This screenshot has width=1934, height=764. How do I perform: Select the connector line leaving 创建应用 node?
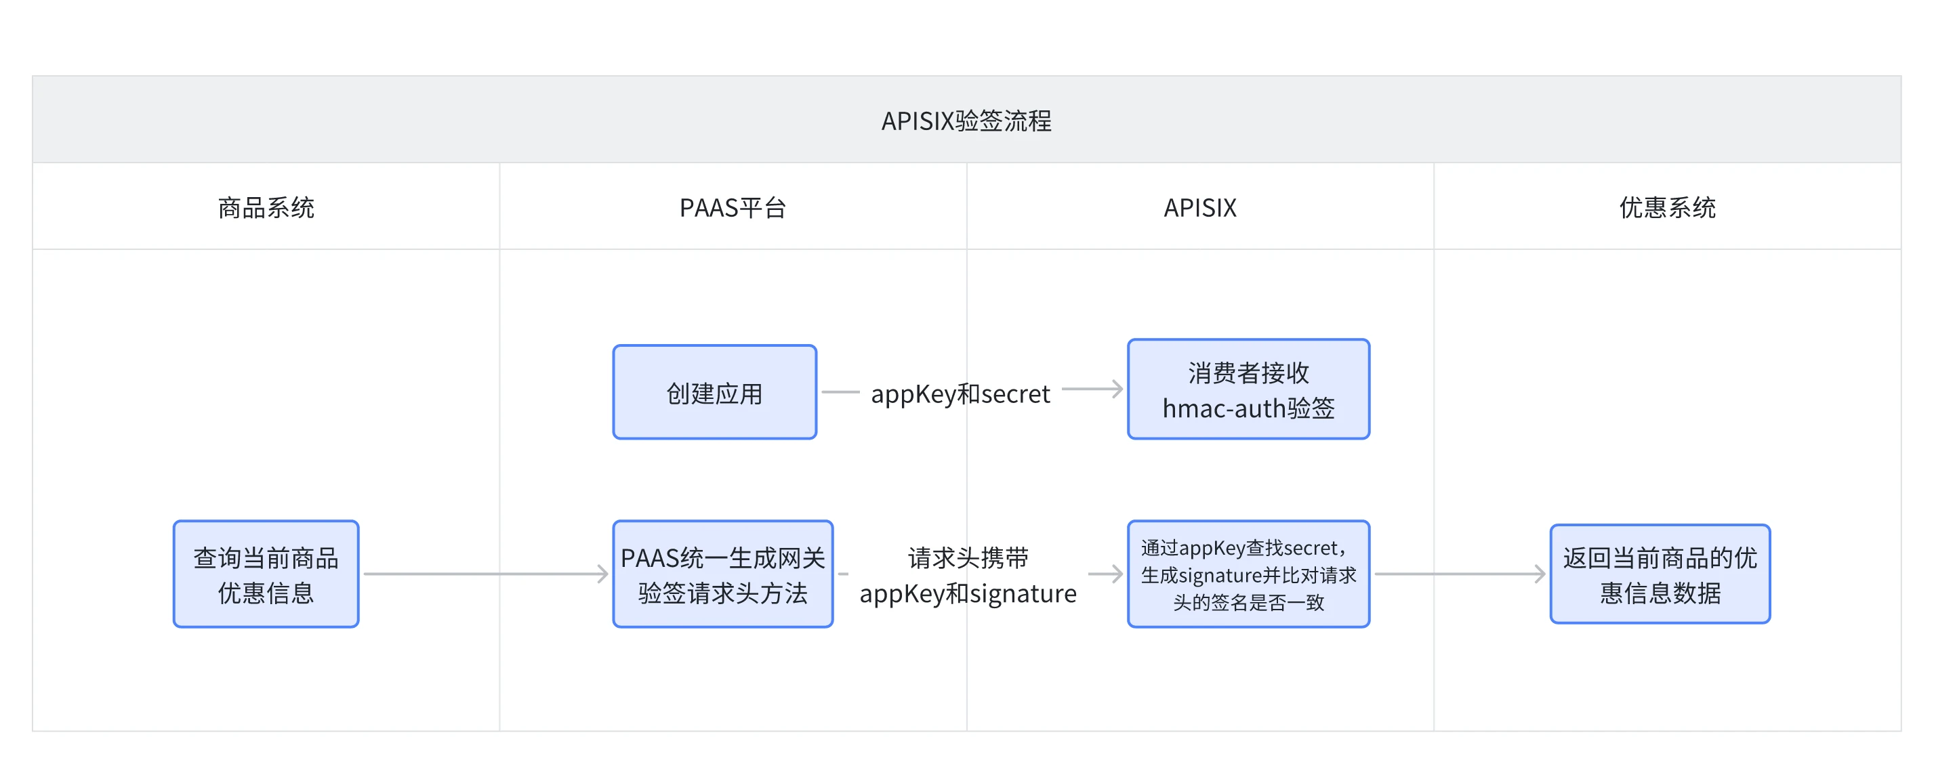840,391
